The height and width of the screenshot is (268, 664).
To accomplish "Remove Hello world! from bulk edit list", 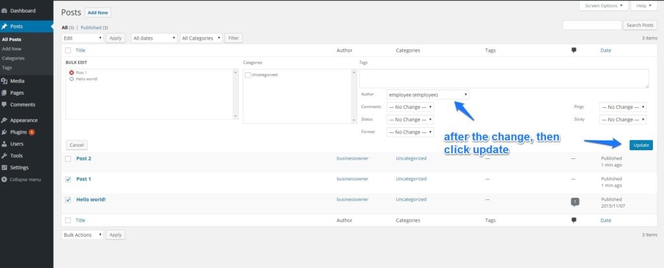I will (71, 79).
